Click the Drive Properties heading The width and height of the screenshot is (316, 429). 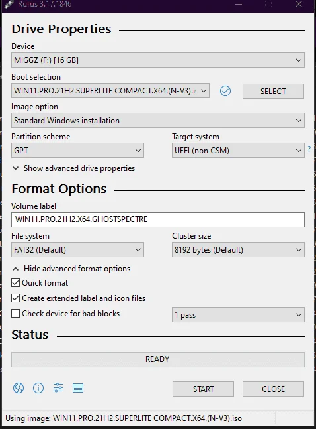[61, 29]
